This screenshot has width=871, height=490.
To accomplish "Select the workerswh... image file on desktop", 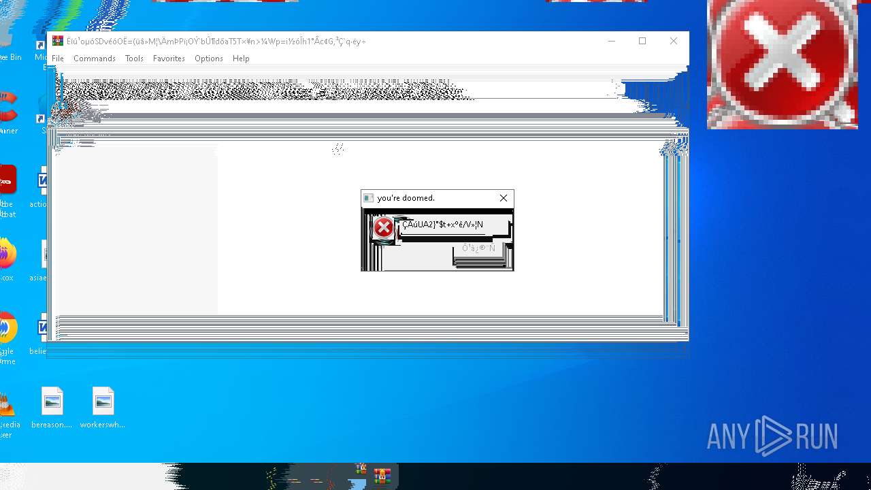I will pyautogui.click(x=103, y=408).
